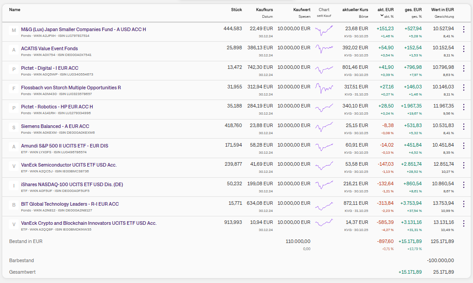473x283 pixels.
Task: Open actions menu for Amundi S&P 500 row
Action: click(464, 146)
